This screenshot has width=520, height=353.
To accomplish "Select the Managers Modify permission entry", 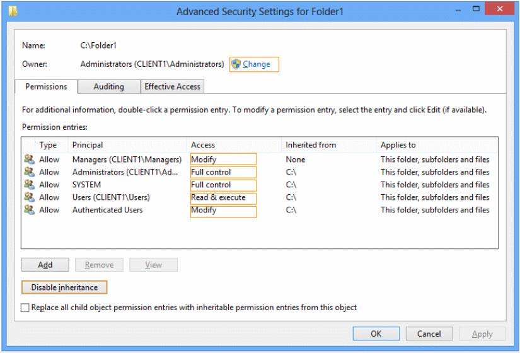I will coord(260,159).
